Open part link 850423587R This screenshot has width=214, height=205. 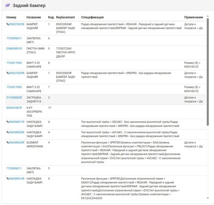[x=14, y=108]
